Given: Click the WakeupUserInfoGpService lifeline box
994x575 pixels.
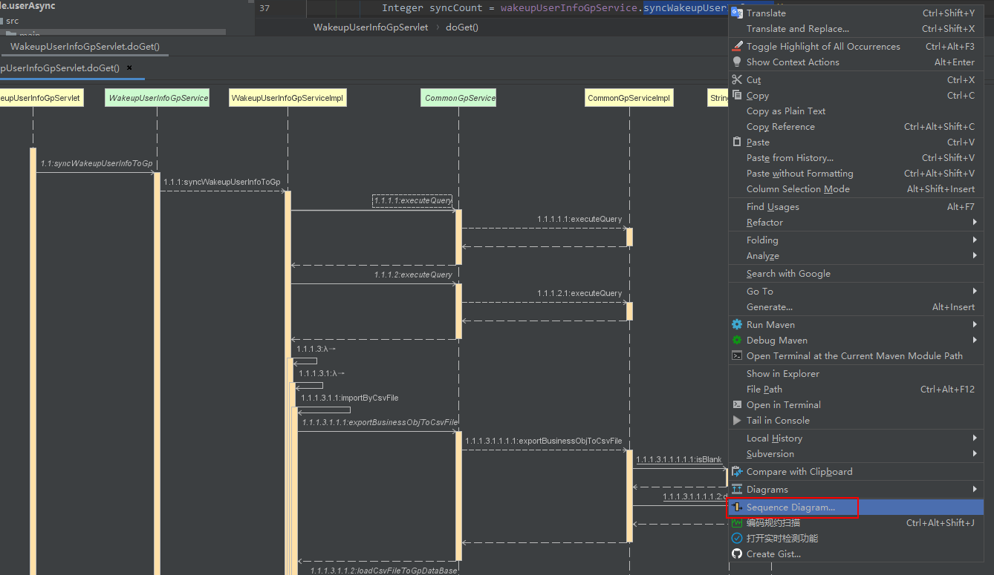Looking at the screenshot, I should pyautogui.click(x=157, y=97).
